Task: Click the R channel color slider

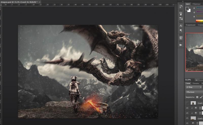Action: click(199, 8)
